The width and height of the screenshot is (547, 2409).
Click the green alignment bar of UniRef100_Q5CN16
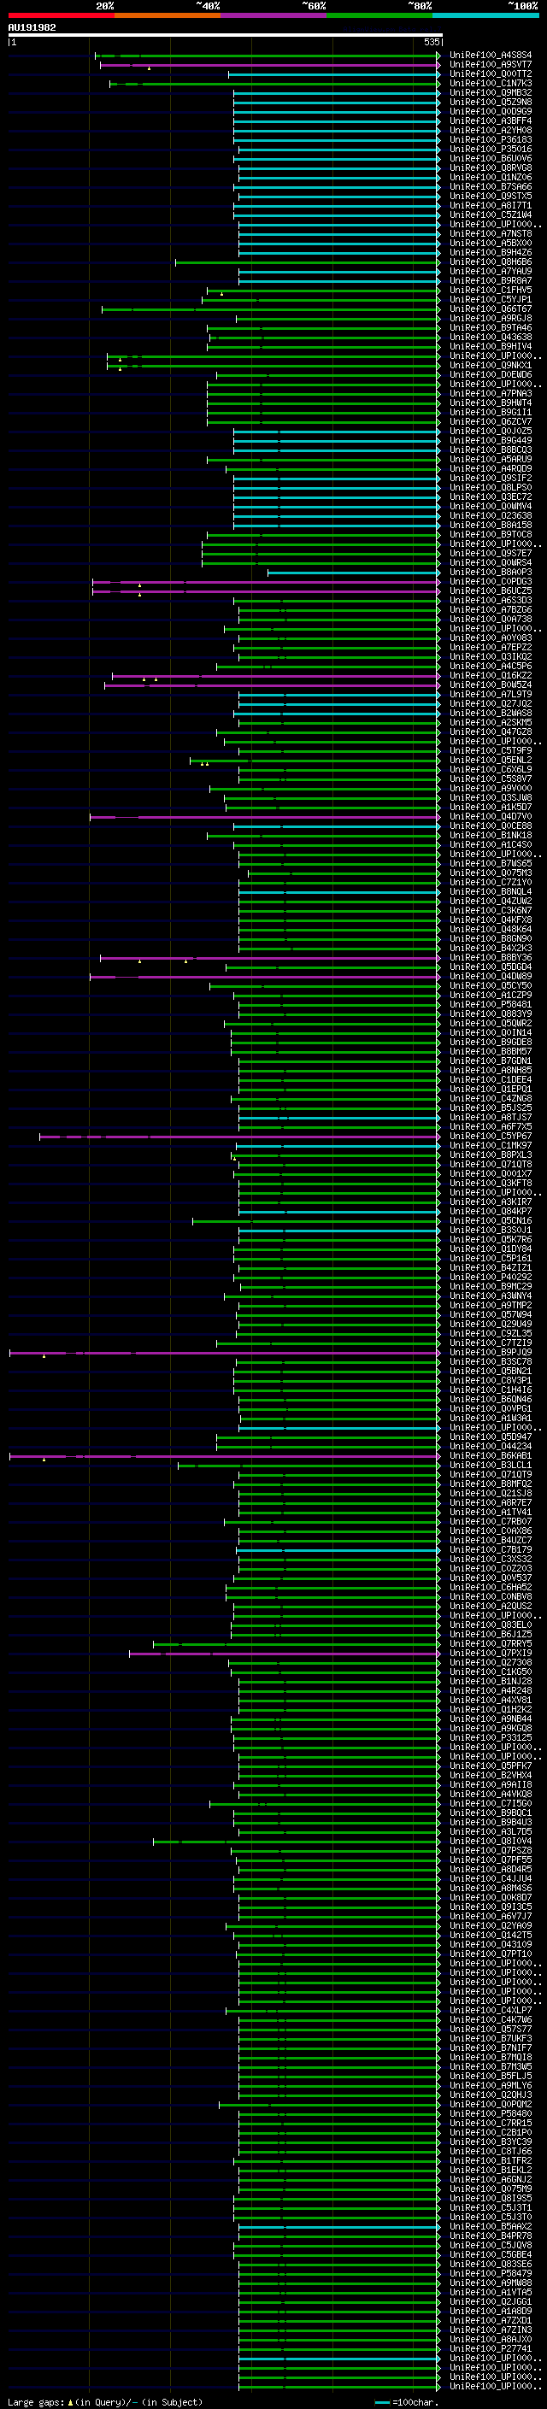(x=316, y=1221)
